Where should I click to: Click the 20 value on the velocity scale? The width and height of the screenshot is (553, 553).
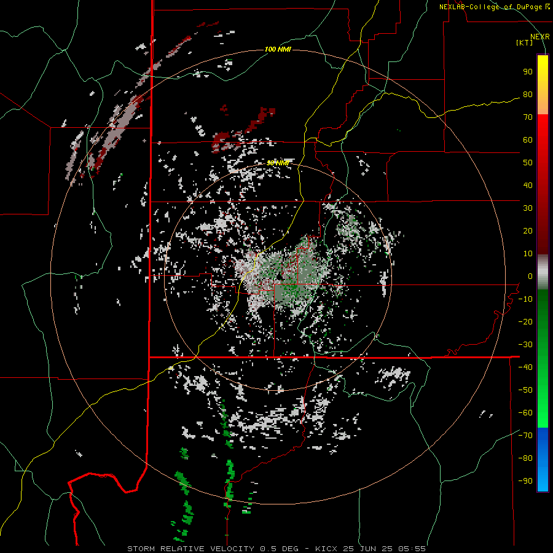[528, 231]
